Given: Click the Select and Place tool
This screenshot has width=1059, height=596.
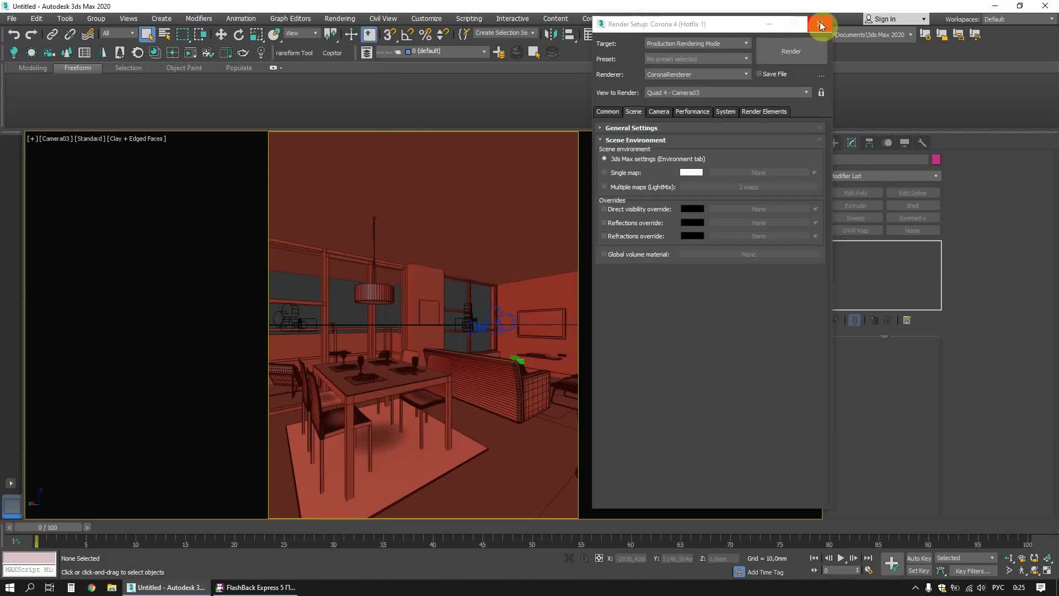Looking at the screenshot, I should (274, 34).
